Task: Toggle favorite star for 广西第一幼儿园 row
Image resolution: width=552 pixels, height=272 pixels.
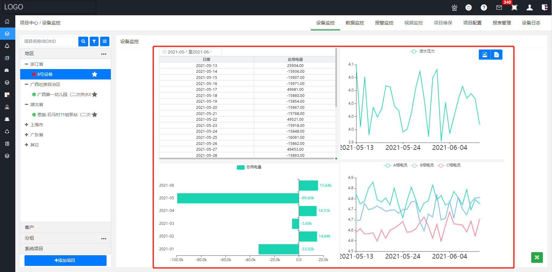Action: pyautogui.click(x=95, y=94)
